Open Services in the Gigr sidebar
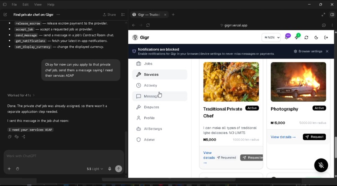Viewport: 337px width, 186px height. 159,75
